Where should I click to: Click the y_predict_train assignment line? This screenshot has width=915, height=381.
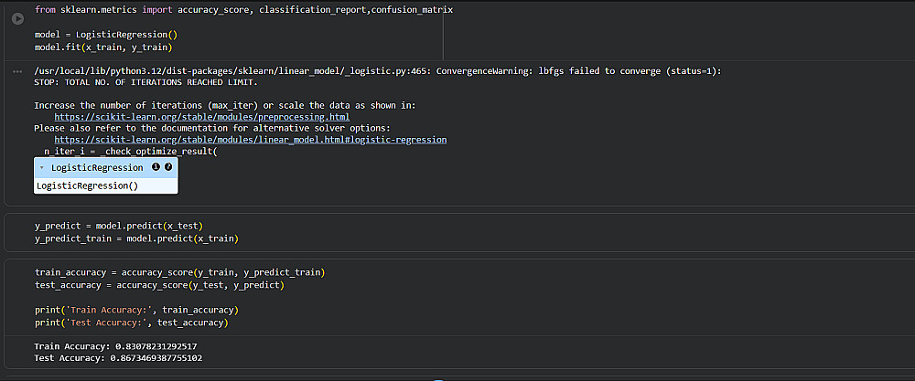136,238
